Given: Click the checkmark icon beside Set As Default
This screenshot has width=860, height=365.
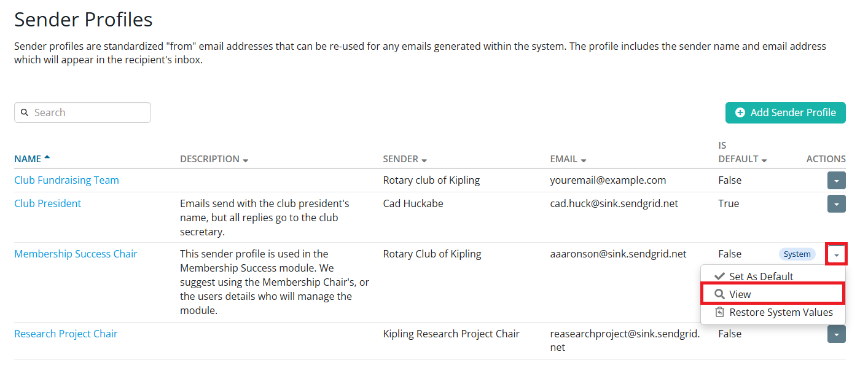Looking at the screenshot, I should click(719, 276).
